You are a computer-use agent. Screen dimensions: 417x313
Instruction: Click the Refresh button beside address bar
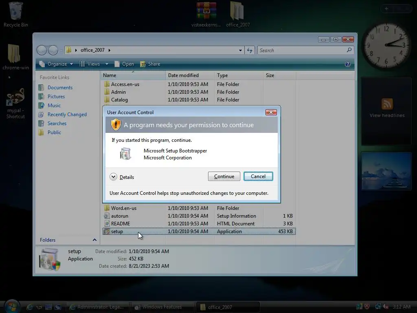coord(250,50)
